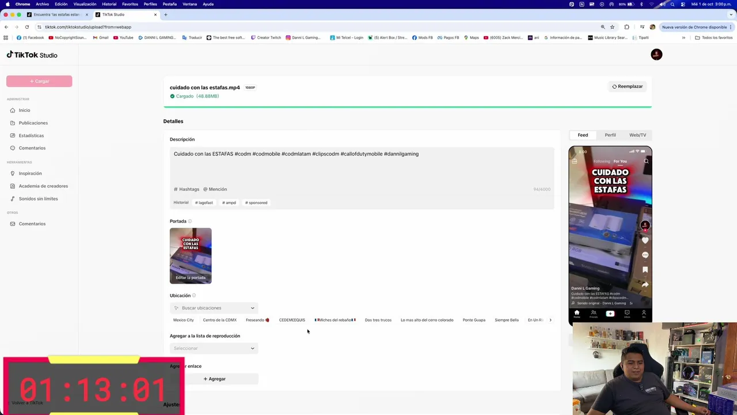
Task: Reload the page in Chrome
Action: [x=26, y=27]
